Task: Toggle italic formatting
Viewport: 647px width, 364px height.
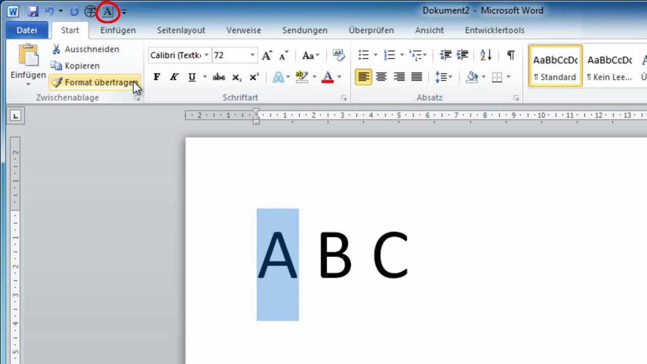Action: pos(174,77)
